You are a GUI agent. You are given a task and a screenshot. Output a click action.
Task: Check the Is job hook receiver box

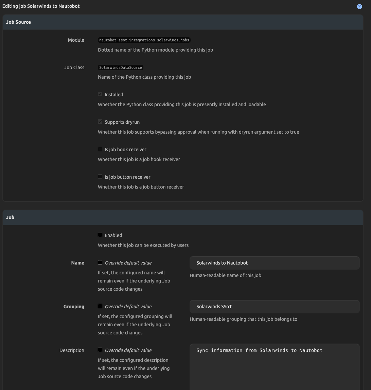(x=100, y=149)
